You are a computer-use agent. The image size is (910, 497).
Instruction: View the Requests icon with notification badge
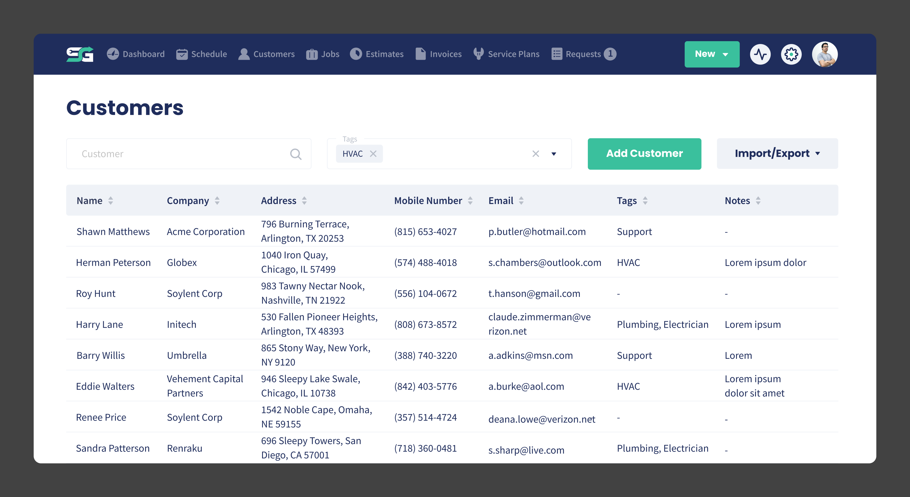click(556, 54)
